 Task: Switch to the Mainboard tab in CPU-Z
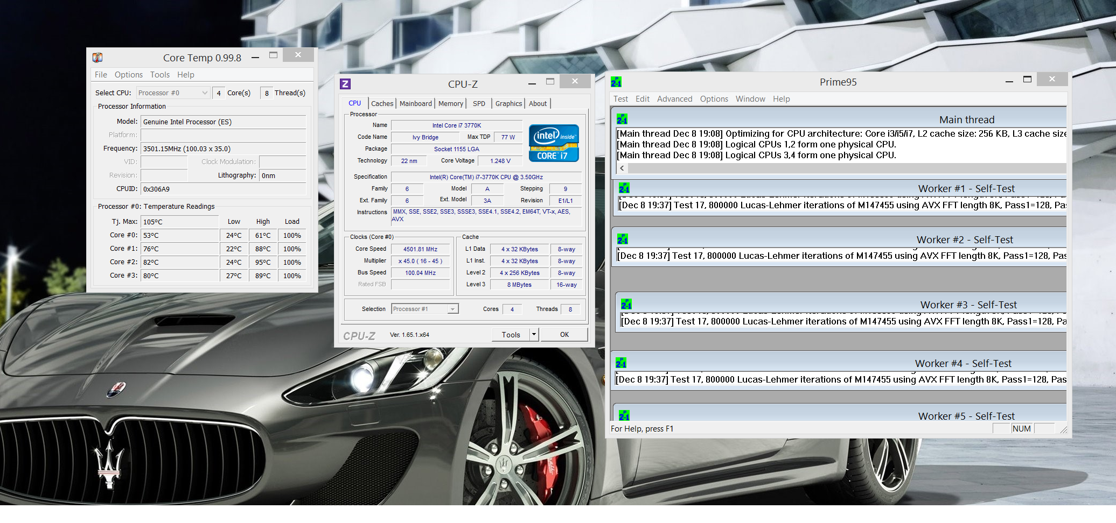tap(416, 104)
